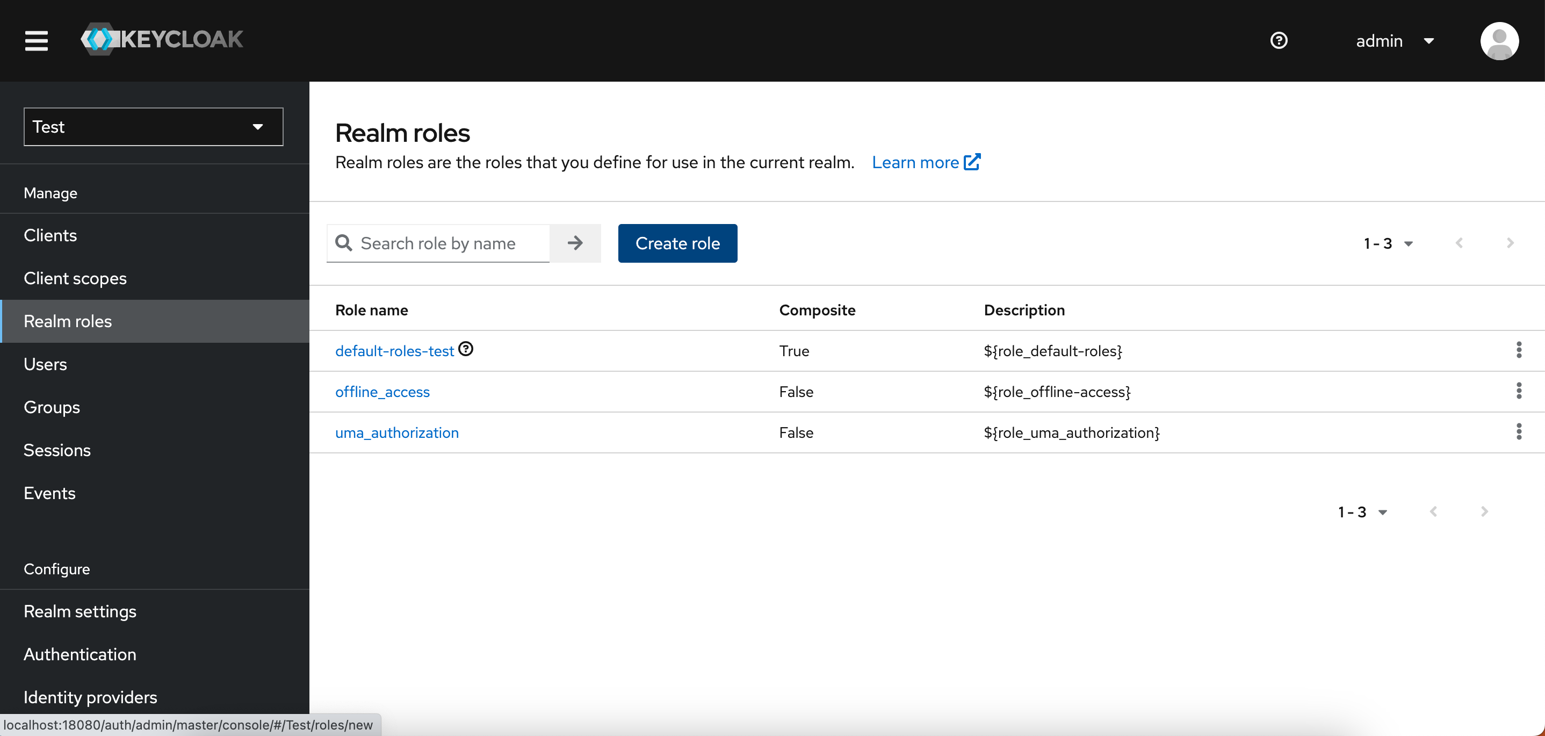The width and height of the screenshot is (1545, 736).
Task: Open the help question-mark icon in header
Action: pyautogui.click(x=1279, y=40)
